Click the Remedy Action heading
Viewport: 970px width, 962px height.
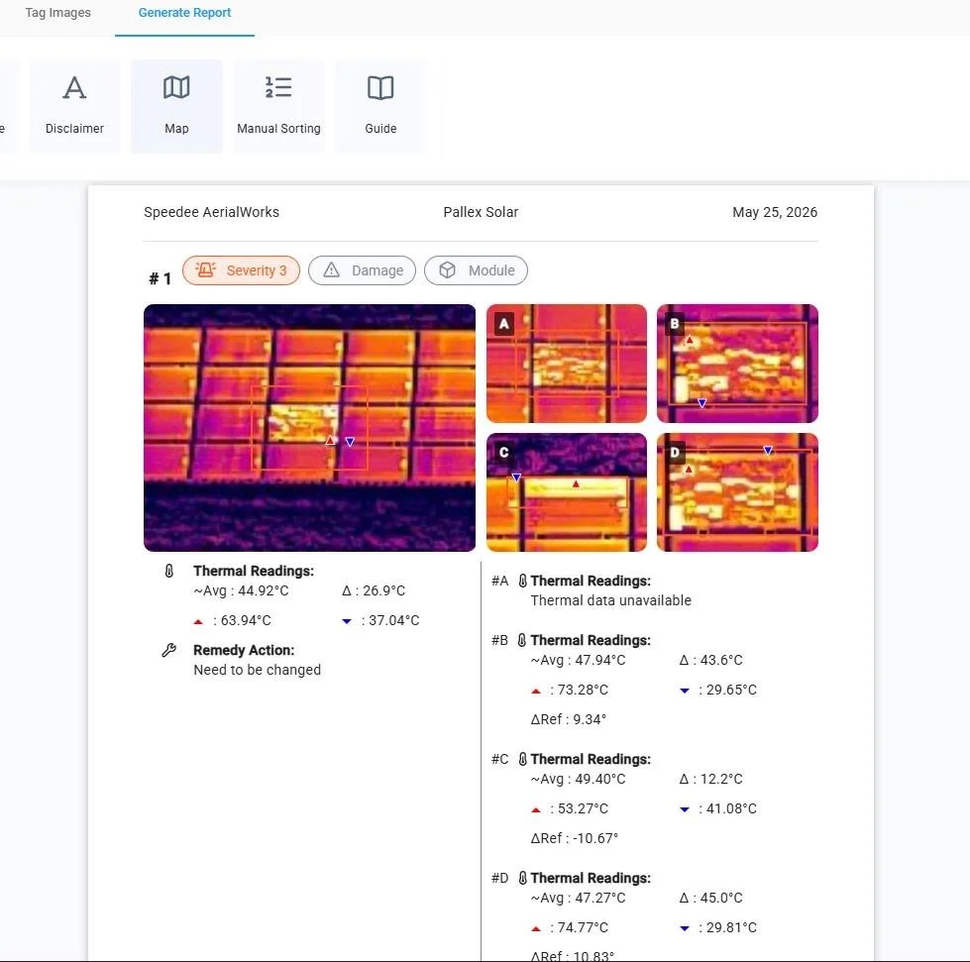pos(244,650)
